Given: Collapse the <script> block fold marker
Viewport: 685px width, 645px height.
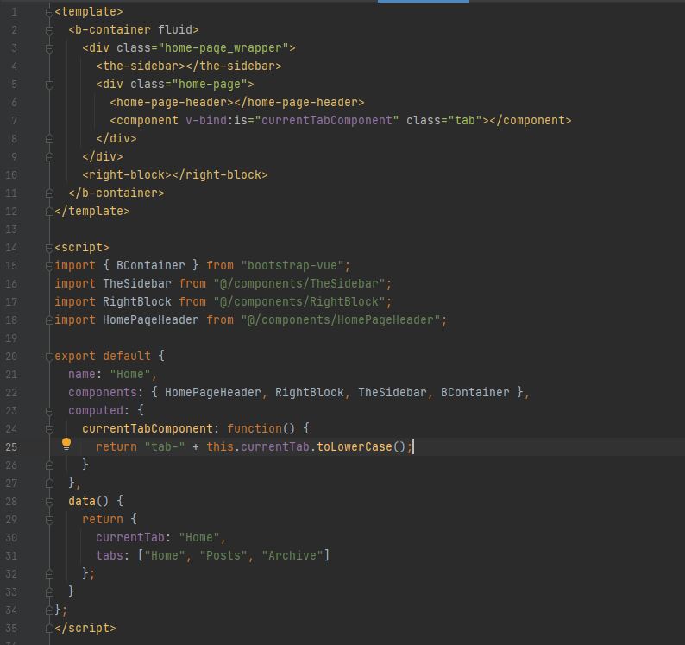Looking at the screenshot, I should tap(49, 248).
